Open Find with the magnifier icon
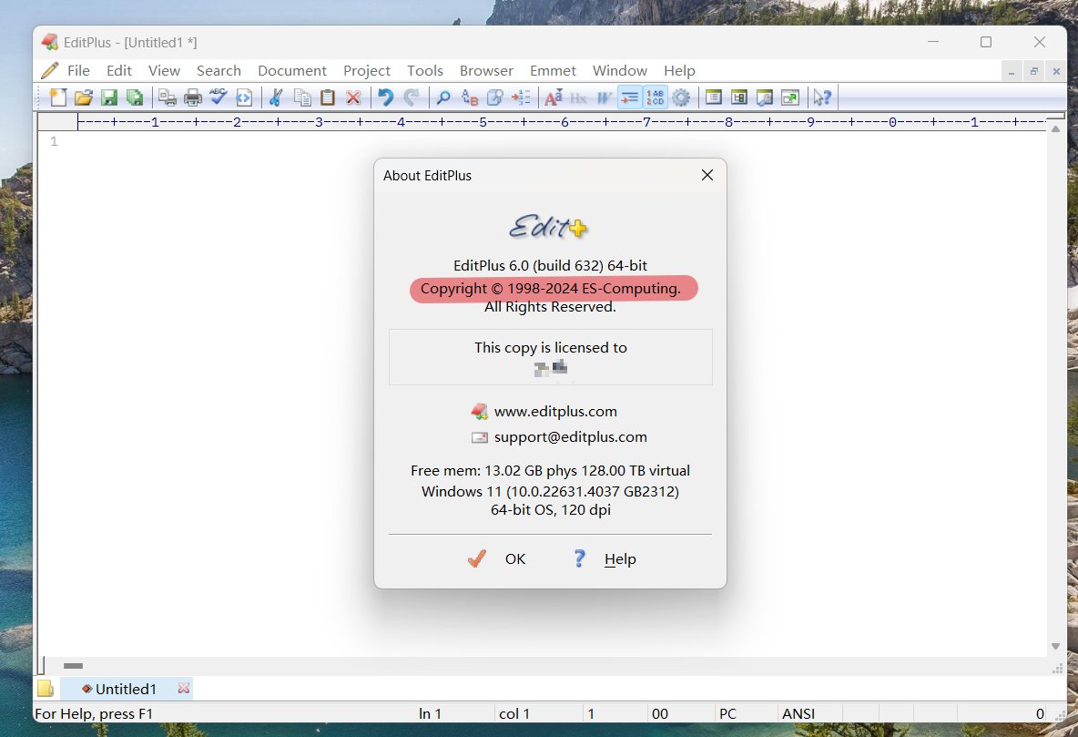Screen dimensions: 1078x737 (x=443, y=97)
